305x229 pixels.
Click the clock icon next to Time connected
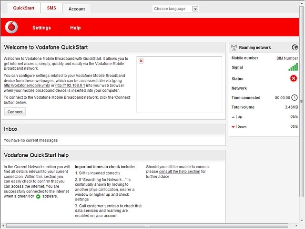pos(295,97)
